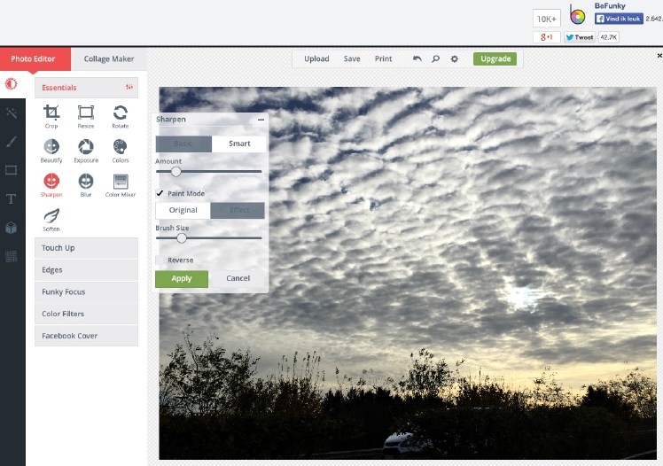Click the sun glow in the photo canvas
The width and height of the screenshot is (663, 466).
519,297
